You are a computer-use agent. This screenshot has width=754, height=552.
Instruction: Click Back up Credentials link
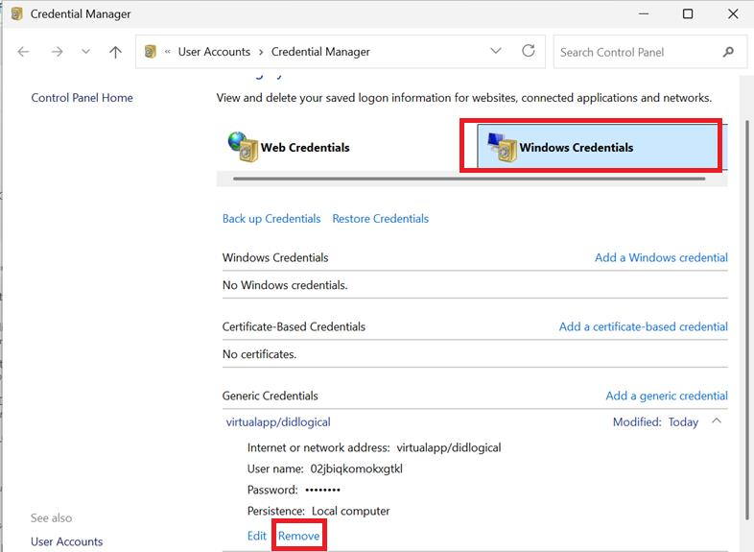271,219
